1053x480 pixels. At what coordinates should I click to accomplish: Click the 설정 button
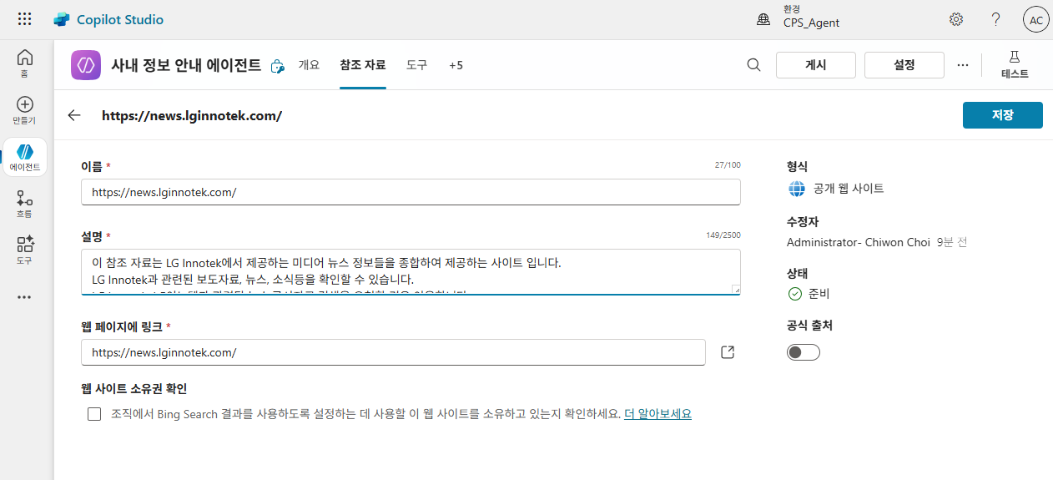click(904, 65)
